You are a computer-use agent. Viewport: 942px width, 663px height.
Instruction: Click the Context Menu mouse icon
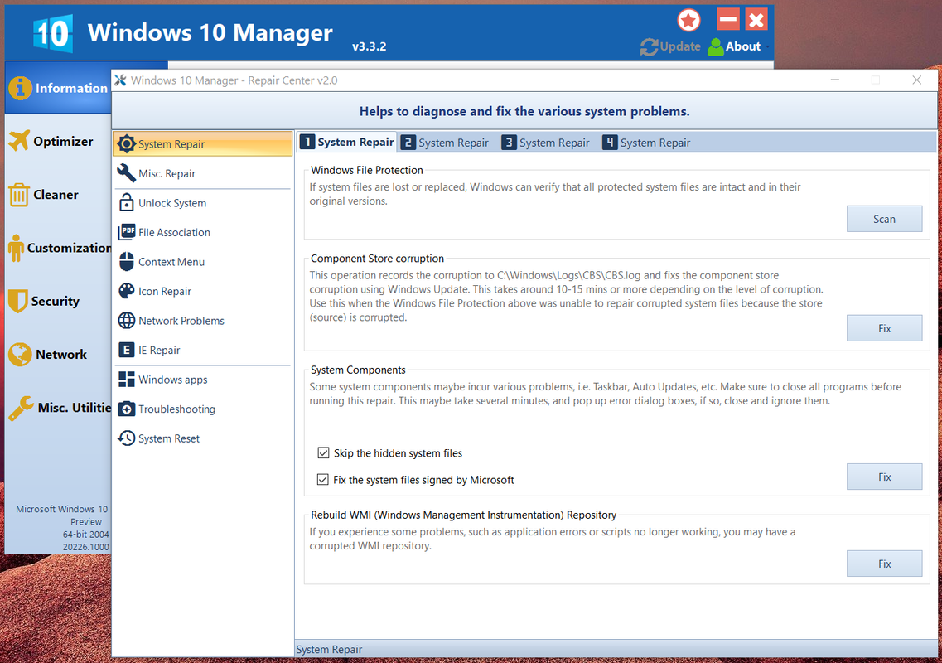[126, 262]
